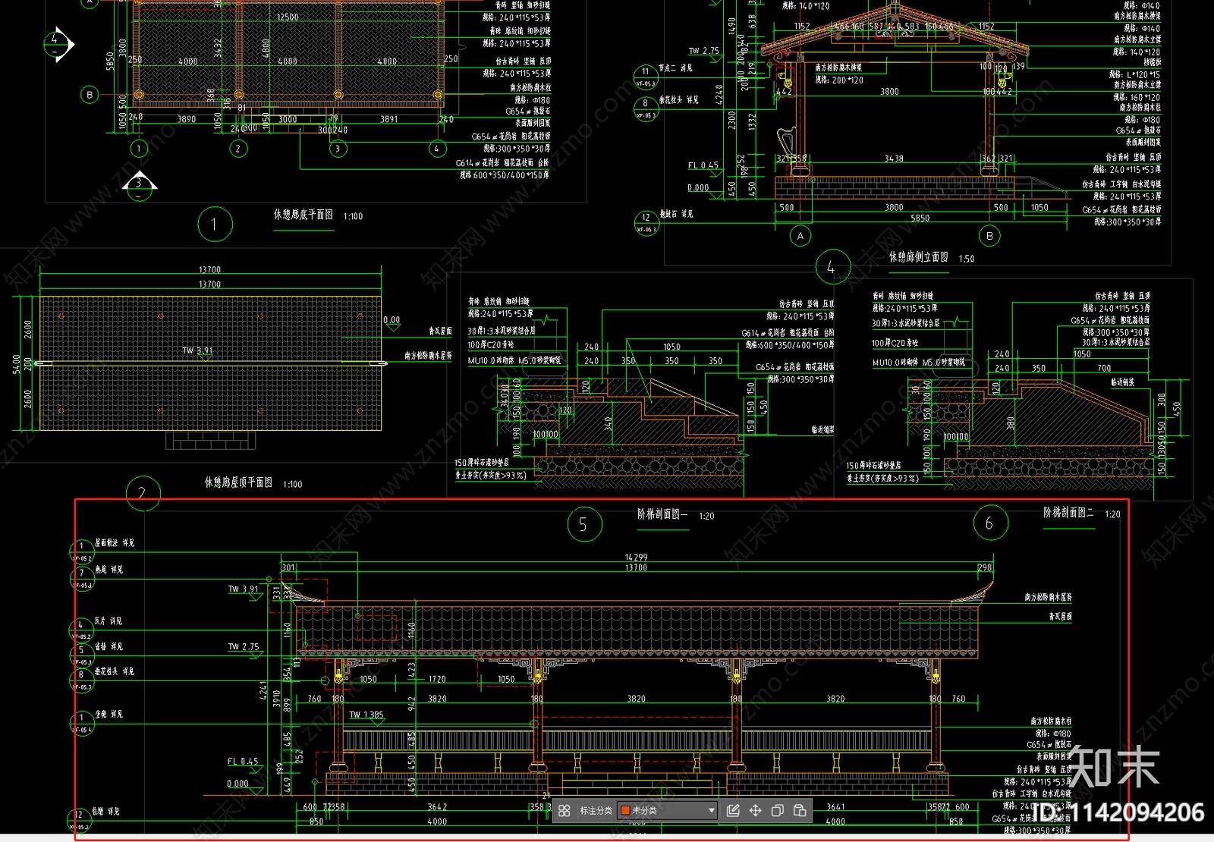The height and width of the screenshot is (842, 1214).
Task: Select the move cross-arrows icon
Action: click(x=755, y=811)
